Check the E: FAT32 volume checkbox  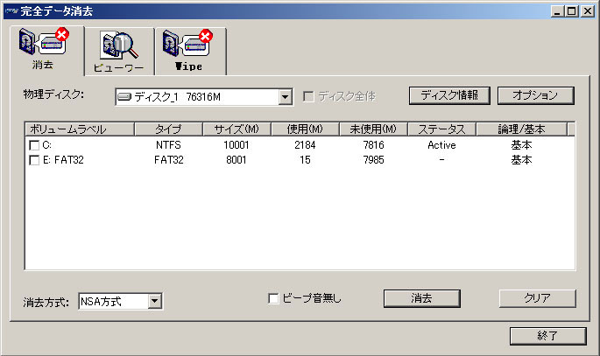34,160
